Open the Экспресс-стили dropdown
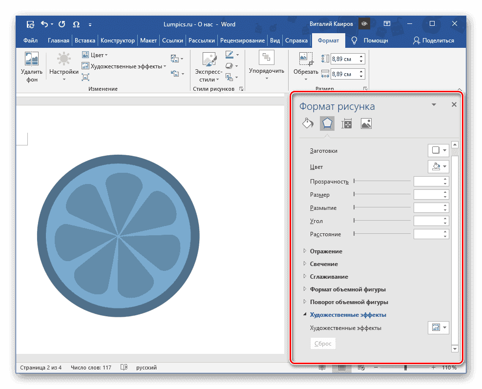The height and width of the screenshot is (389, 482). 209,68
